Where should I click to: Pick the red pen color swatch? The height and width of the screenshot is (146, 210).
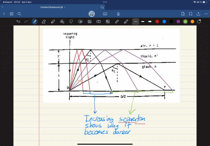pyautogui.click(x=157, y=22)
